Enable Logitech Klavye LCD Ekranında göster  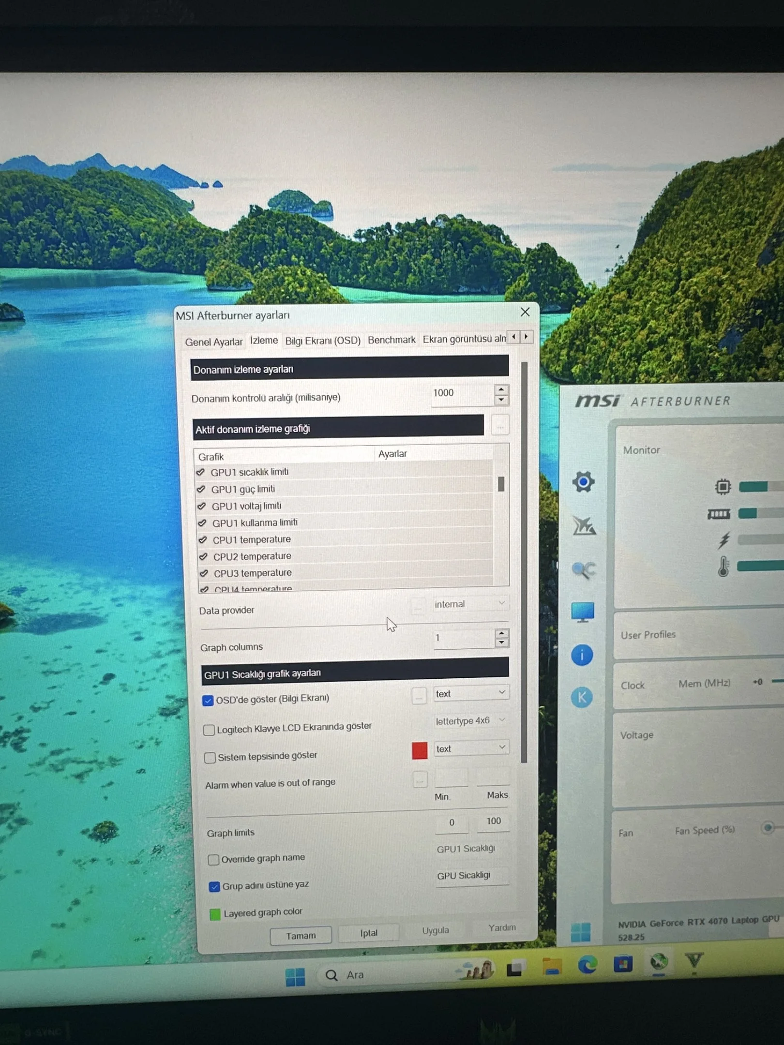coord(209,730)
